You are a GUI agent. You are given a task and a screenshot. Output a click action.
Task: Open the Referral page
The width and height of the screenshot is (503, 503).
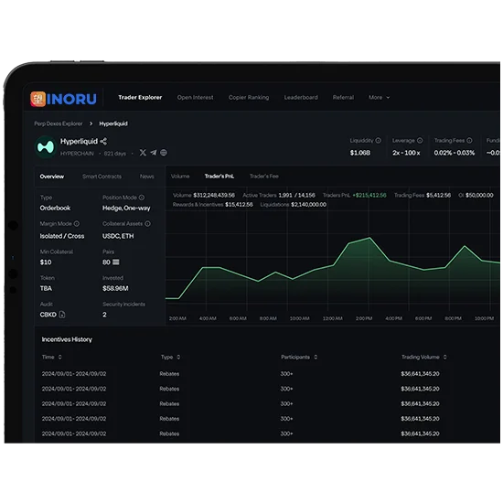[343, 97]
